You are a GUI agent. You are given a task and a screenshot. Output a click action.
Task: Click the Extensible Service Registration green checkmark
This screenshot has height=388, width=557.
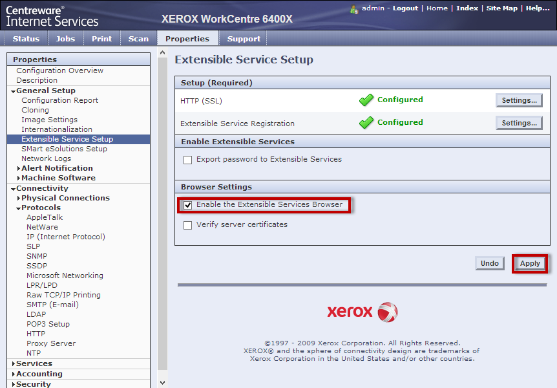click(x=366, y=123)
